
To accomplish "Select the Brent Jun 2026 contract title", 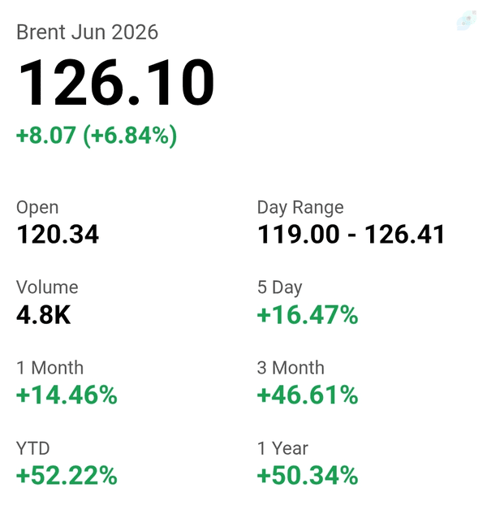I will coord(87,32).
